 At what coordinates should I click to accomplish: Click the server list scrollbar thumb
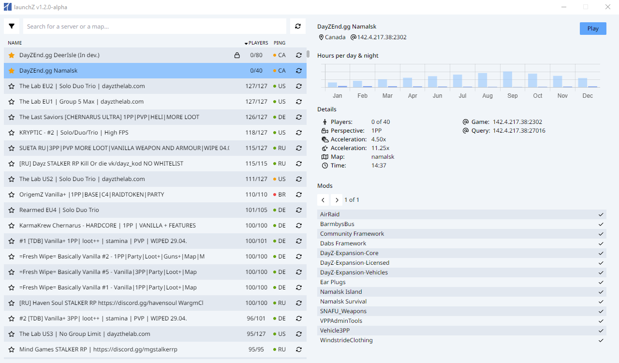[308, 54]
